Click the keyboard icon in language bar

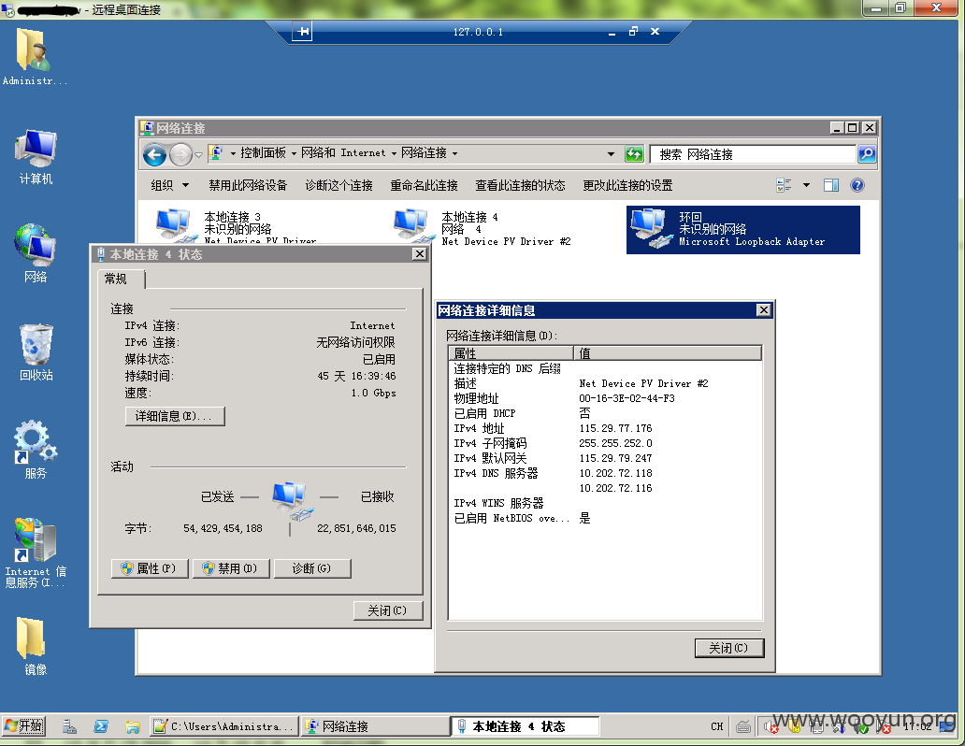click(x=743, y=727)
